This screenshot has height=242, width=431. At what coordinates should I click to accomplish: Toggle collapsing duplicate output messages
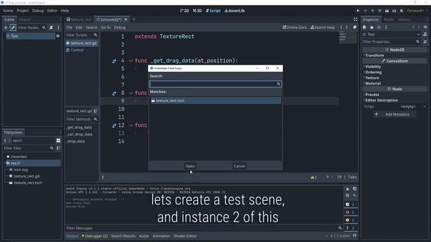pos(347,196)
